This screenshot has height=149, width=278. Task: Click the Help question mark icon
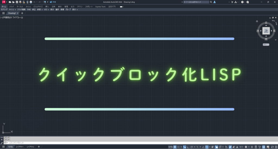click(x=242, y=2)
